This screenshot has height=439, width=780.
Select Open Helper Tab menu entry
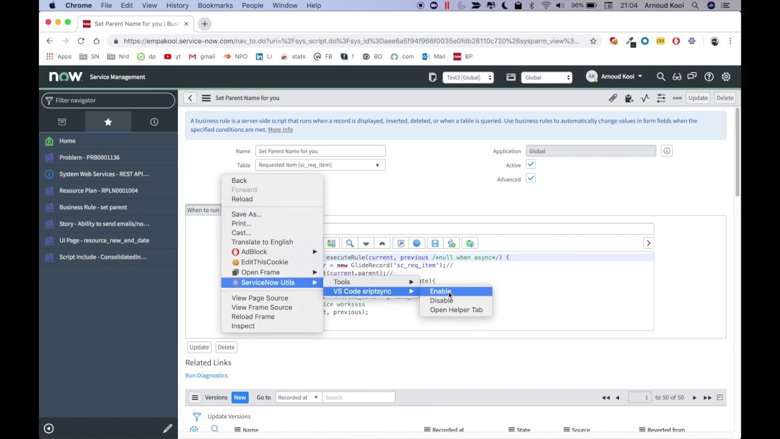pyautogui.click(x=456, y=310)
